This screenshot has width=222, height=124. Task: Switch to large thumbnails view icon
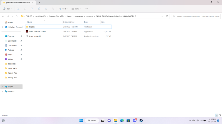tap(220, 115)
